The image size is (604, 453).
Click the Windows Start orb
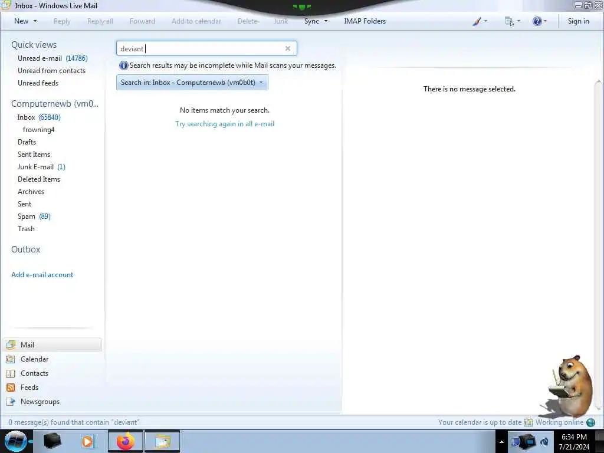click(16, 441)
